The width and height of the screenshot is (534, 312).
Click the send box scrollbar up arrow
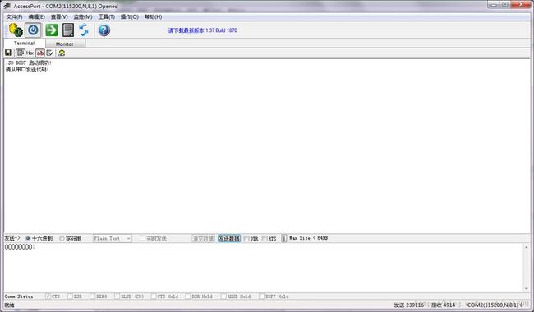[x=526, y=247]
